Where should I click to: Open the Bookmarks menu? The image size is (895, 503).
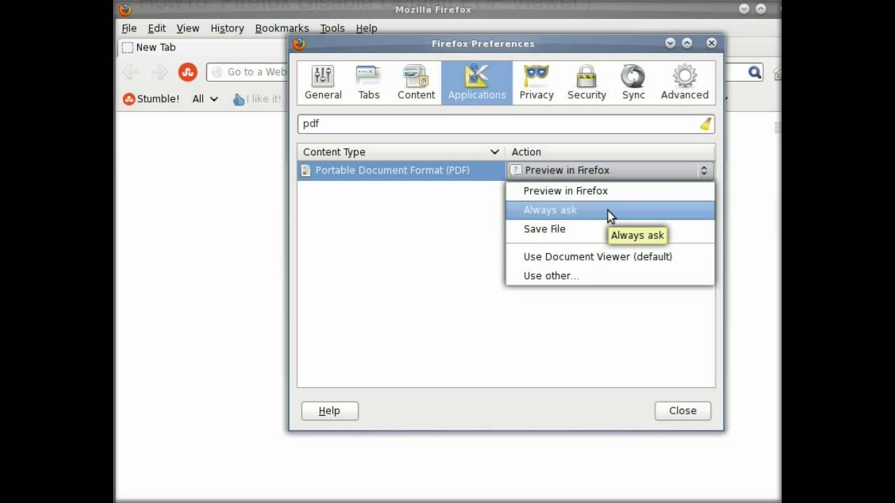tap(282, 29)
